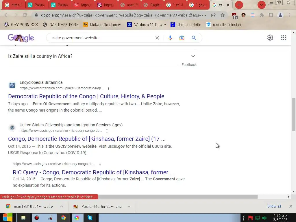
Task: Open options for the USCIS Congo result
Action: click(107, 131)
